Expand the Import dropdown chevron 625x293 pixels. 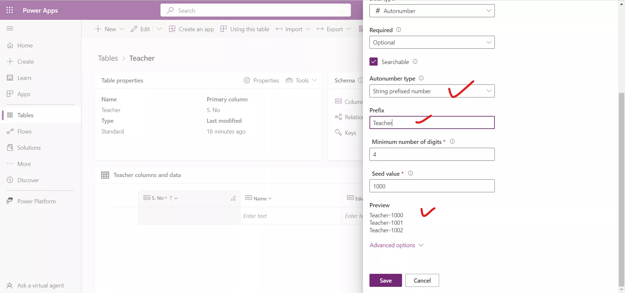[x=308, y=29]
